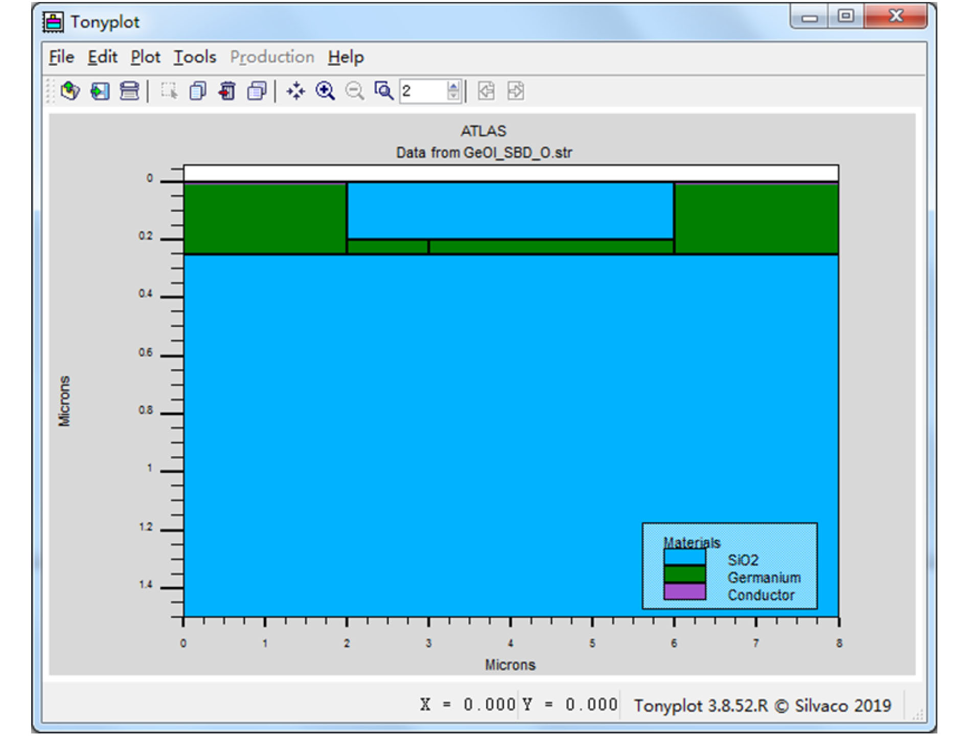Open the Tools menu
Image resolution: width=966 pixels, height=736 pixels.
[195, 57]
